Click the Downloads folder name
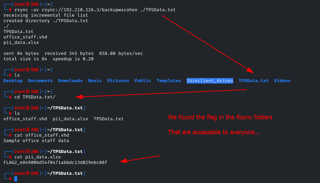This screenshot has width=320, height=183. point(70,81)
